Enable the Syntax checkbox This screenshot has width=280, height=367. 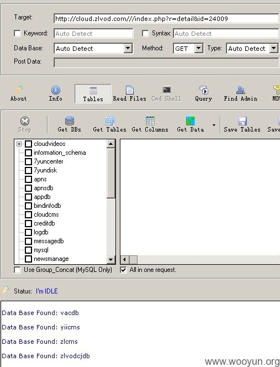point(145,34)
